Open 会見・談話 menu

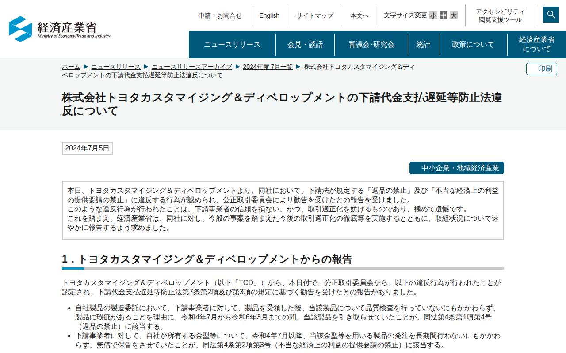pyautogui.click(x=305, y=45)
